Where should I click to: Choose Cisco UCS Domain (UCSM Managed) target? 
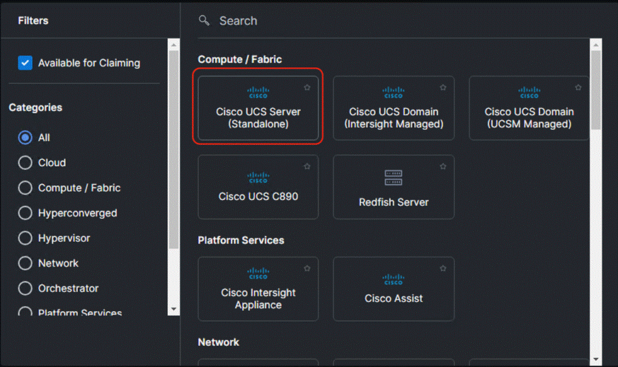(x=529, y=108)
